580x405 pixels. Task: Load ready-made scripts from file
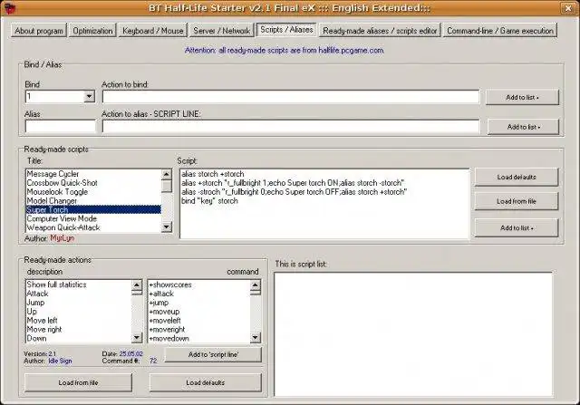(x=517, y=201)
